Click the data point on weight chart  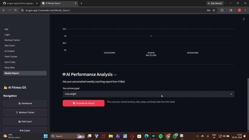pos(151,36)
